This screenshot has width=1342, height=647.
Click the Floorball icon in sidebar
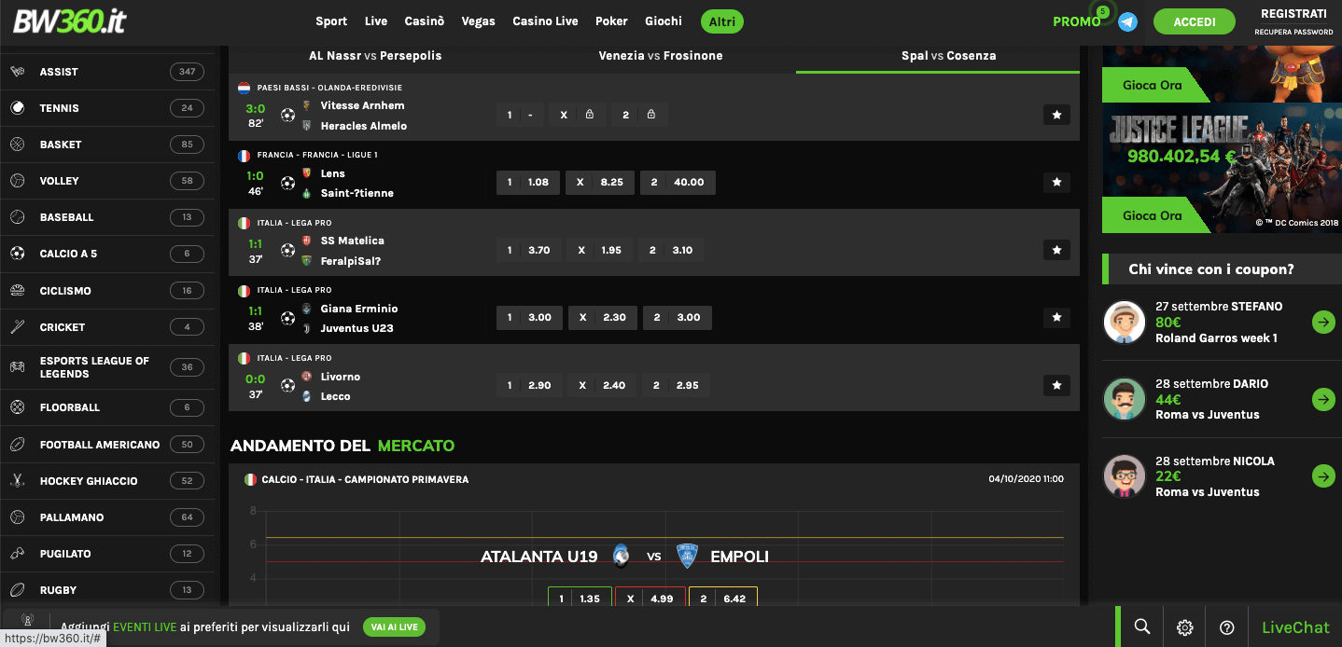[18, 407]
